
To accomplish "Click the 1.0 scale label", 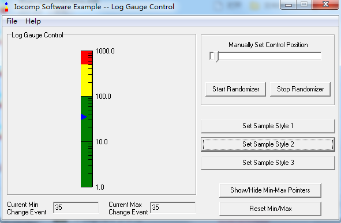I will [x=100, y=187].
